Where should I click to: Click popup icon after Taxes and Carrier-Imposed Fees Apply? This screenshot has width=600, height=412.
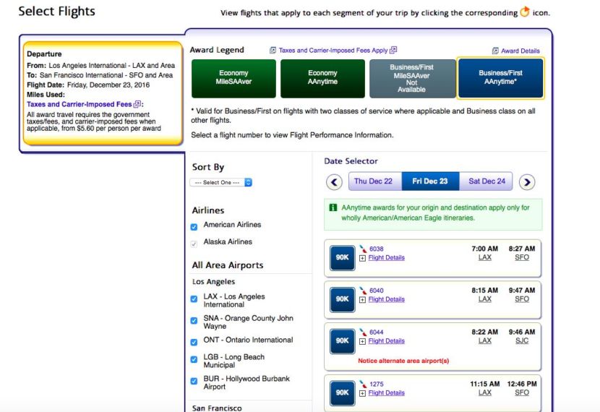pyautogui.click(x=393, y=50)
